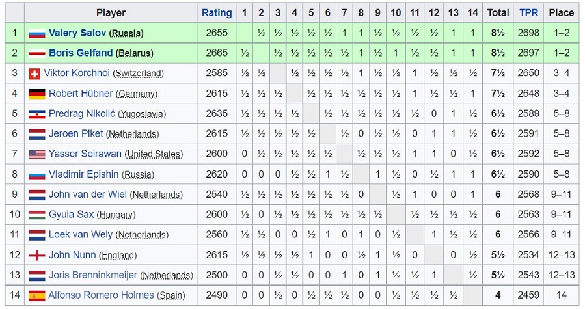The height and width of the screenshot is (309, 585).
Task: Click the Hungarian flag beside Gyula Sax
Action: (37, 215)
